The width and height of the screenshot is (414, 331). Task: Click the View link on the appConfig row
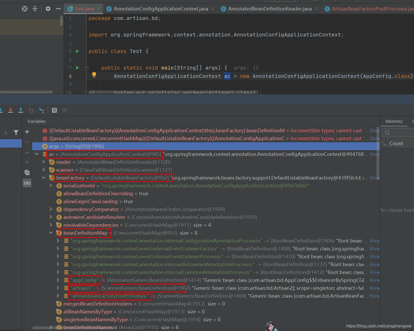374,280
